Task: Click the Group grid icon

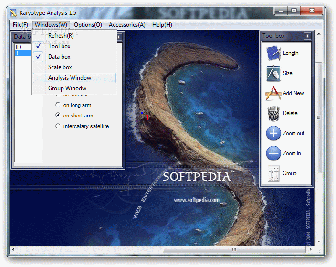Action: coord(273,173)
